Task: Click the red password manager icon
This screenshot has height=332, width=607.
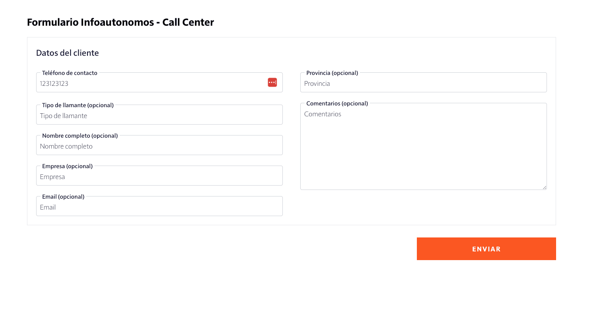Action: (x=272, y=82)
